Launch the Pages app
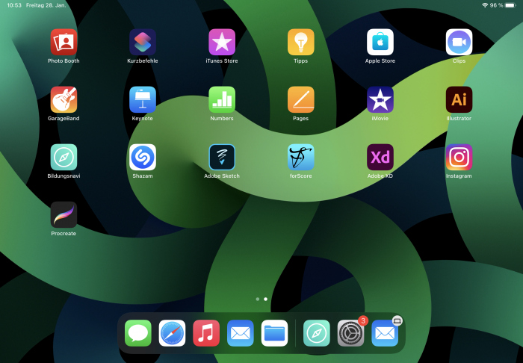 pos(301,99)
